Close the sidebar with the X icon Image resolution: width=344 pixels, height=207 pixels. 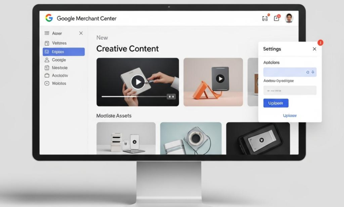click(x=81, y=33)
